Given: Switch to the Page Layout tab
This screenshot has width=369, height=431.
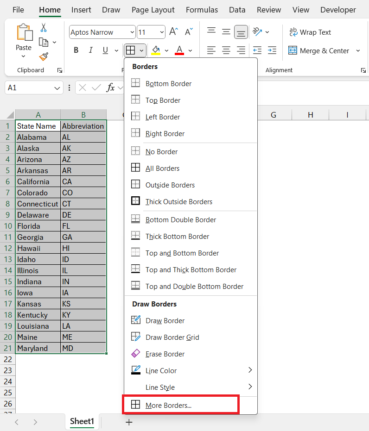Looking at the screenshot, I should point(153,10).
